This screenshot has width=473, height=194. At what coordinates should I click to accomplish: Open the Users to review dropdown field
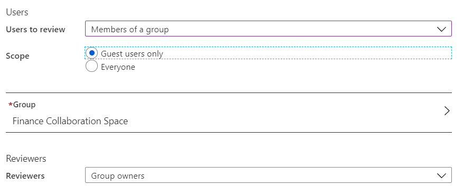click(268, 29)
